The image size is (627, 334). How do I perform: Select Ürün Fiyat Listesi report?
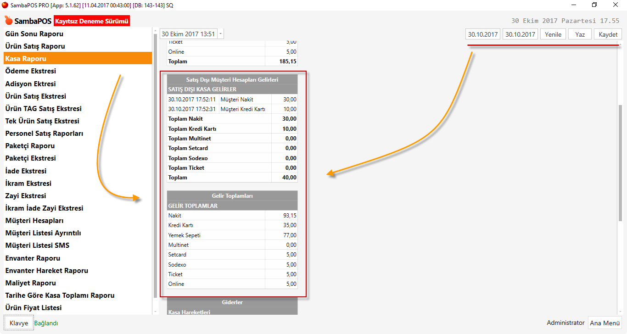(34, 308)
